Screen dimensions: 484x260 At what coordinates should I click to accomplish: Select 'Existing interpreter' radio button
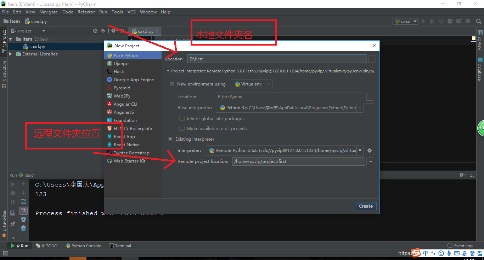(170, 139)
